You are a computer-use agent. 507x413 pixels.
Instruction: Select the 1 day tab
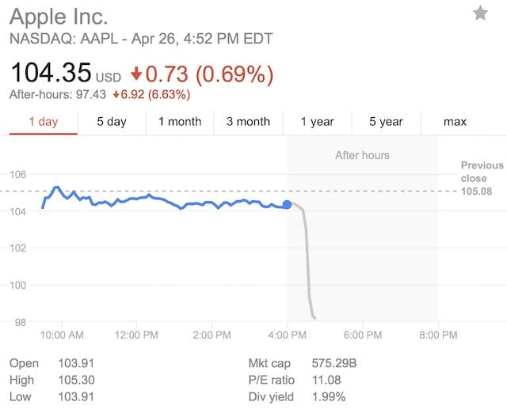coord(43,122)
